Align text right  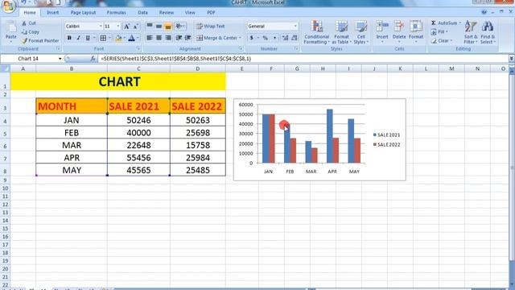click(x=168, y=38)
